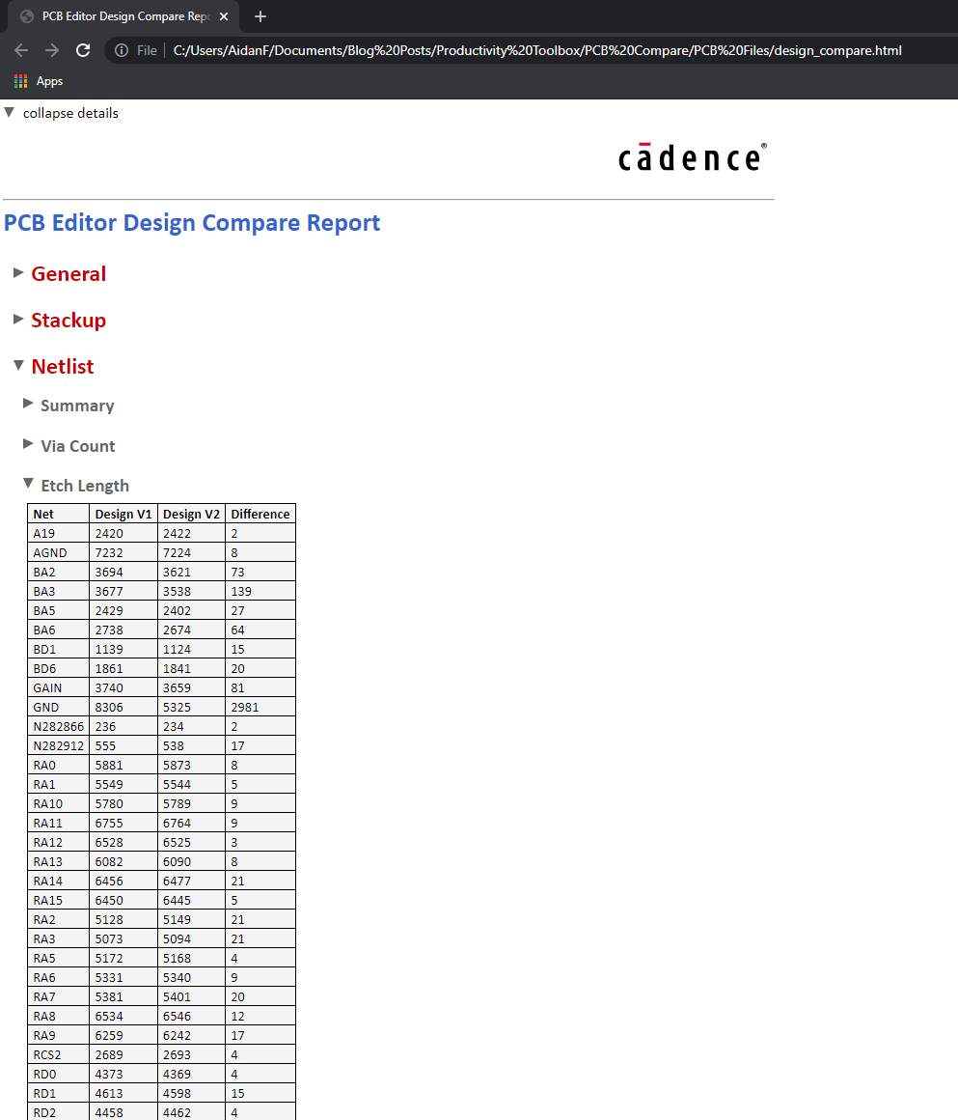Click the browser back arrow
Screen dimensions: 958x1120
[x=21, y=50]
